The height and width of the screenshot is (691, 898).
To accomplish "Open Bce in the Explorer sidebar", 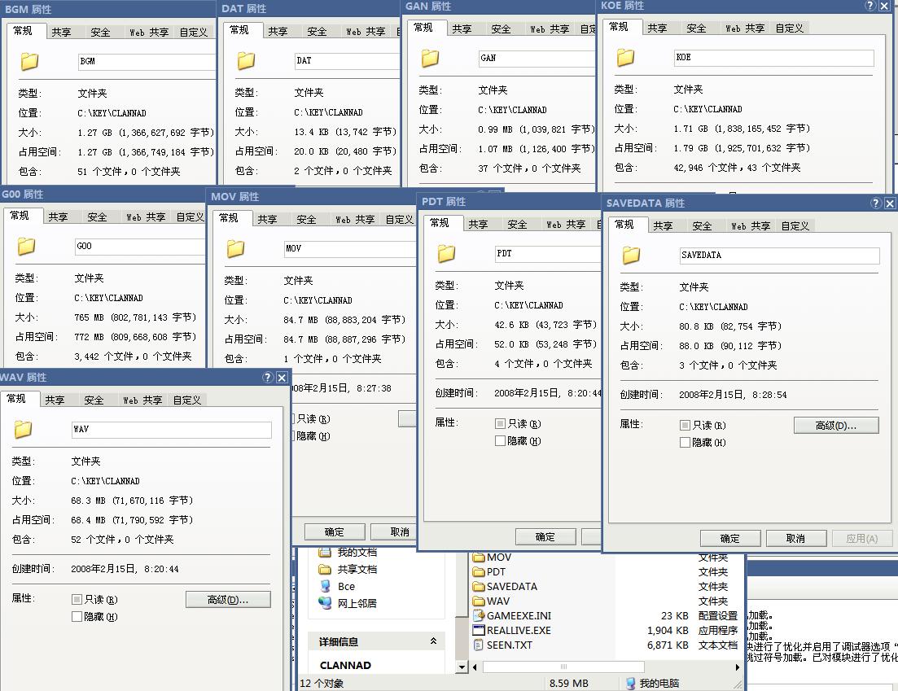I will click(337, 586).
